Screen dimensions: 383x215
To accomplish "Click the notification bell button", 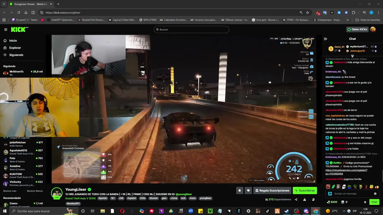I will tap(239, 191).
